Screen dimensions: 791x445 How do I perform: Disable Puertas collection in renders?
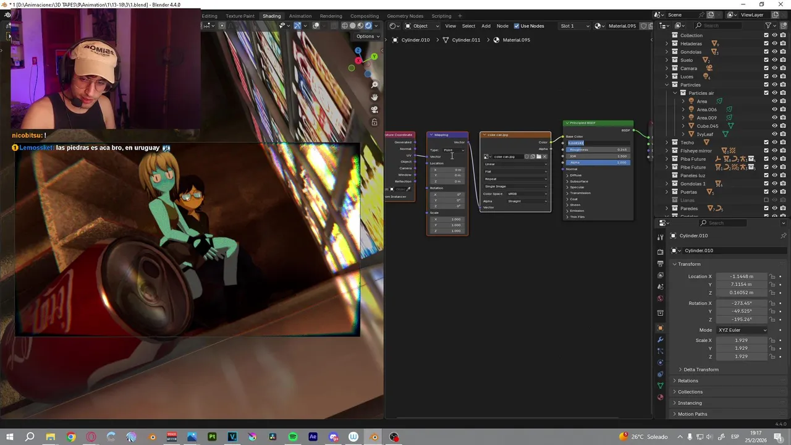pos(783,192)
